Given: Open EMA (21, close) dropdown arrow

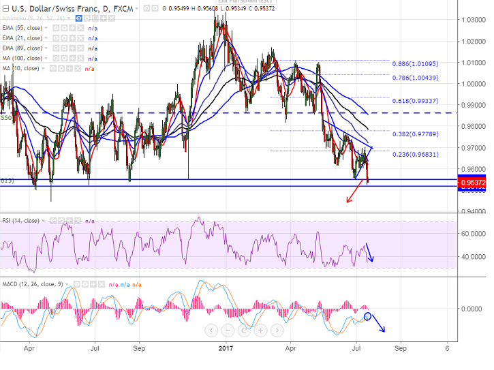Looking at the screenshot, I should click(x=46, y=38).
